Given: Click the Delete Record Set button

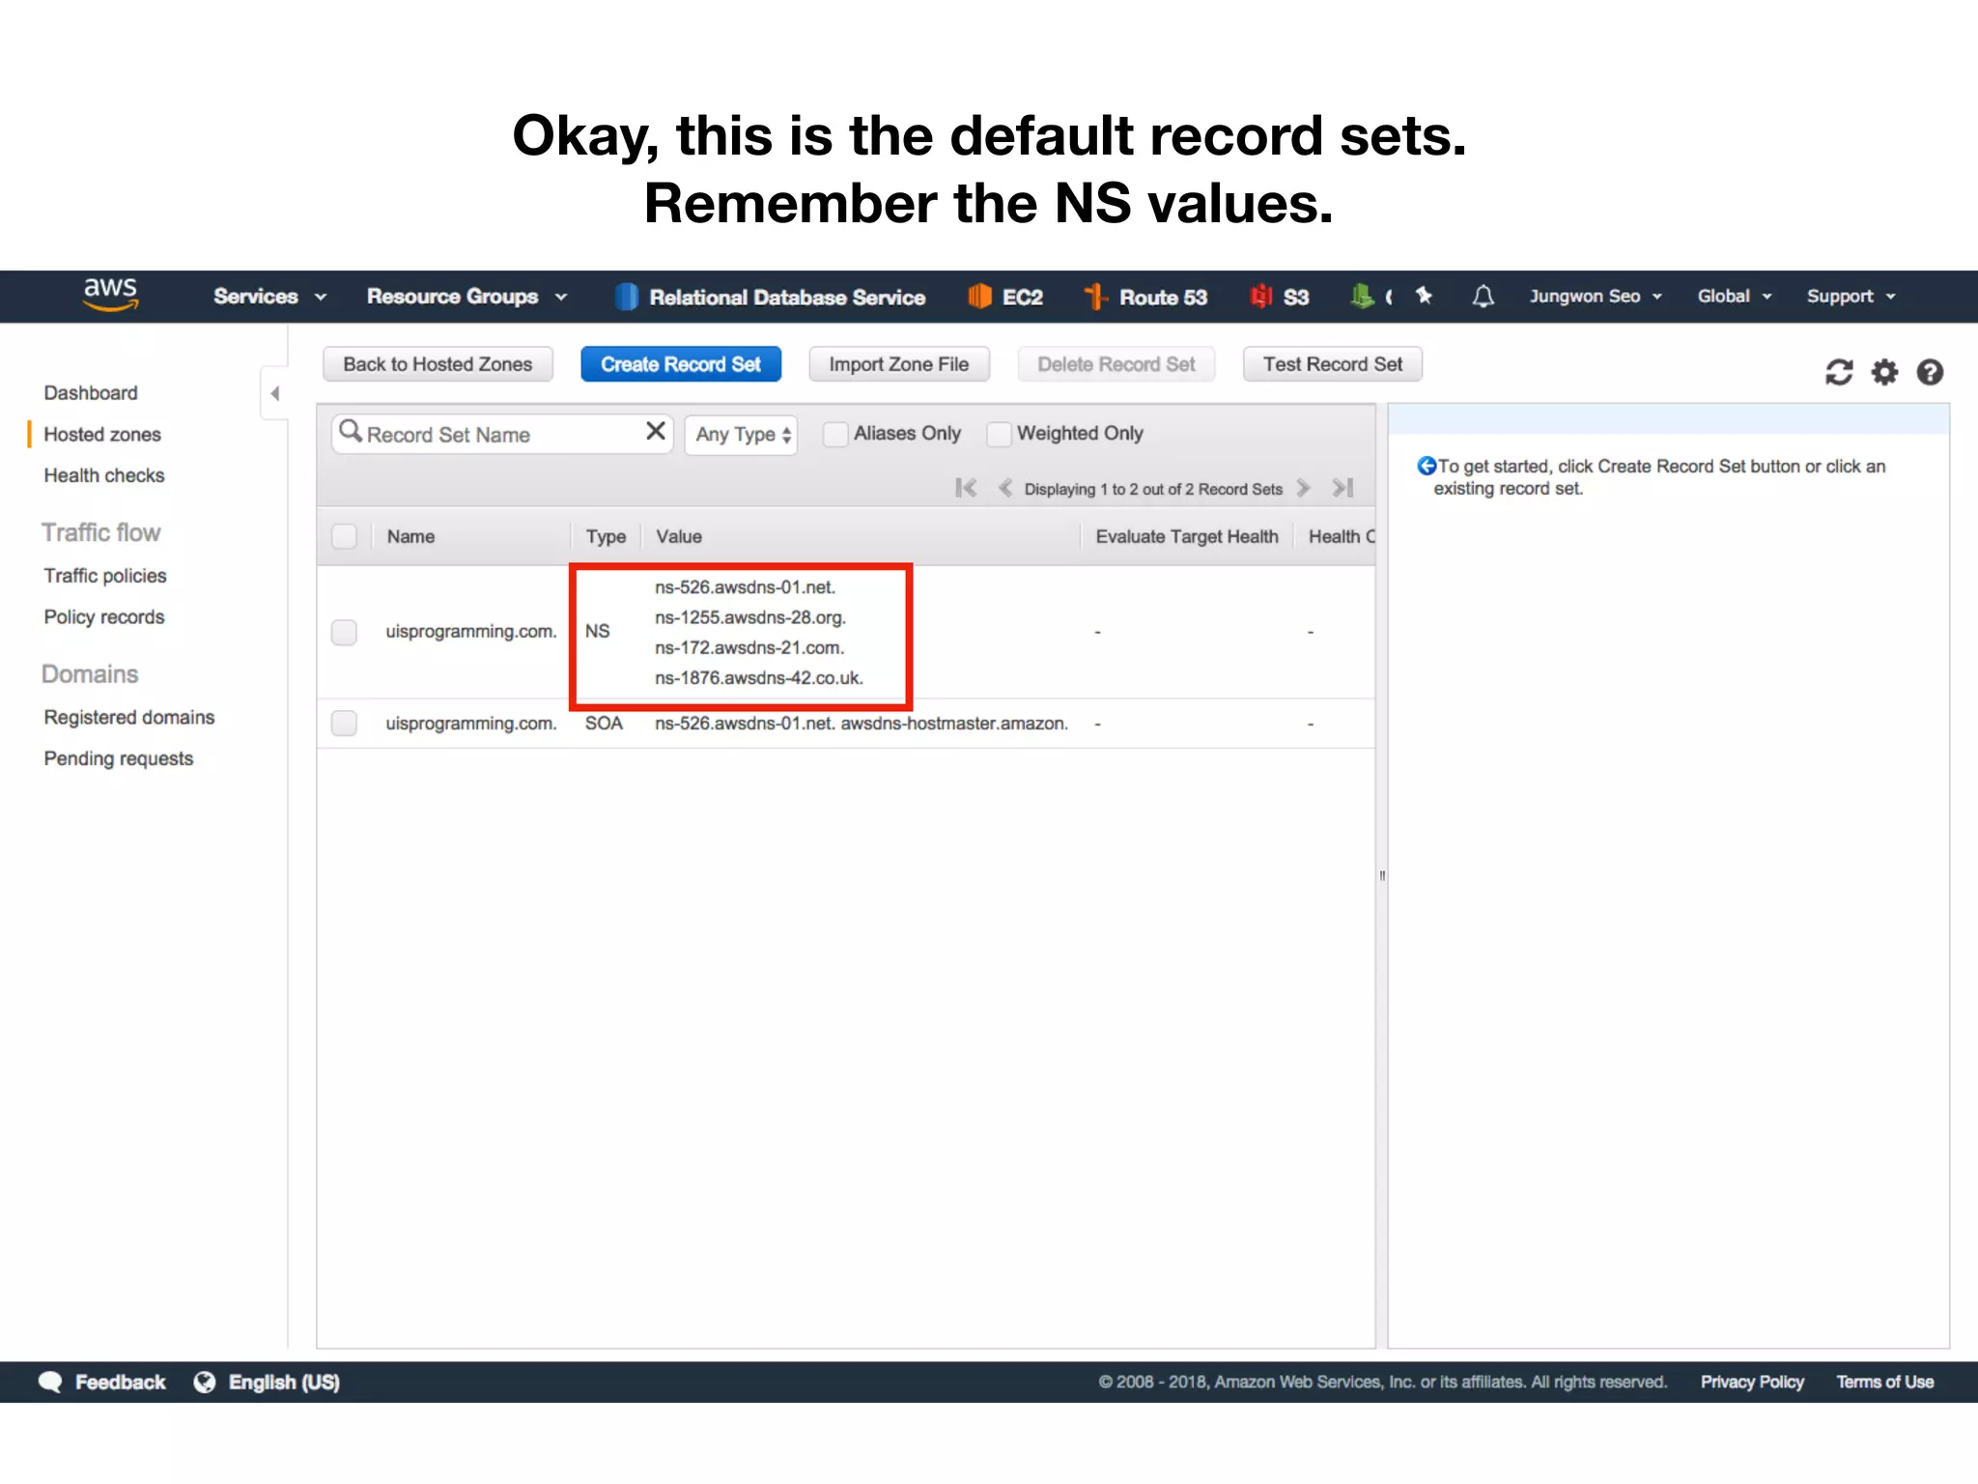Looking at the screenshot, I should coord(1116,364).
